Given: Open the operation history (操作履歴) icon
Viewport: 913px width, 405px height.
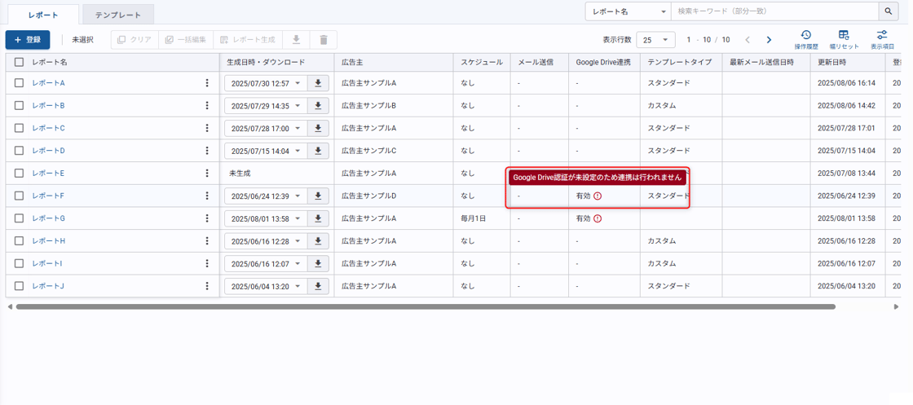Looking at the screenshot, I should (x=806, y=40).
